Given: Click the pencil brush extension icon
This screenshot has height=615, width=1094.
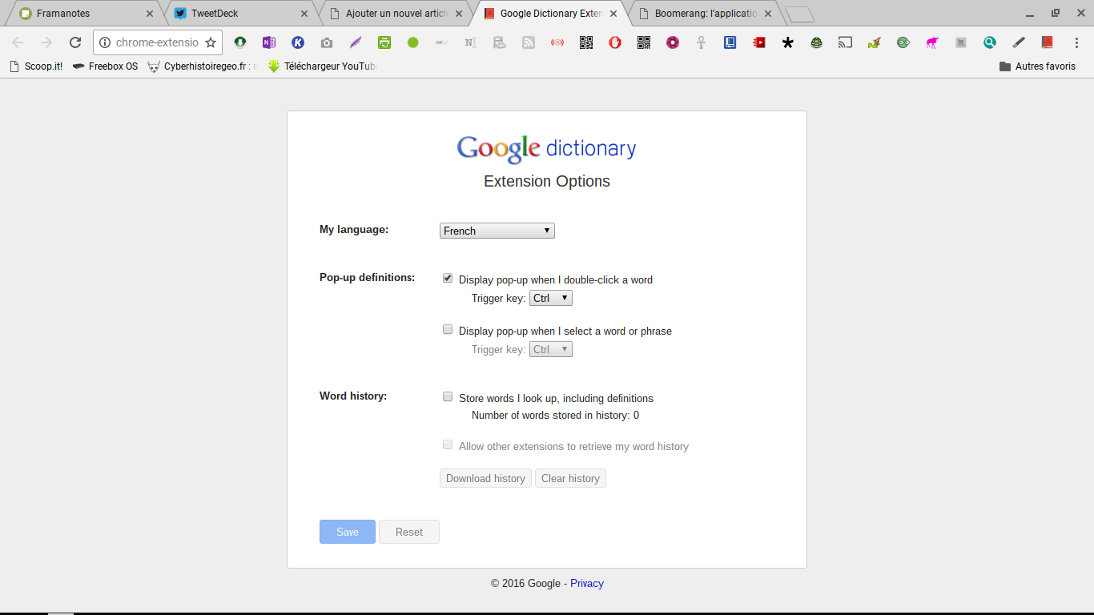Looking at the screenshot, I should coord(1019,42).
